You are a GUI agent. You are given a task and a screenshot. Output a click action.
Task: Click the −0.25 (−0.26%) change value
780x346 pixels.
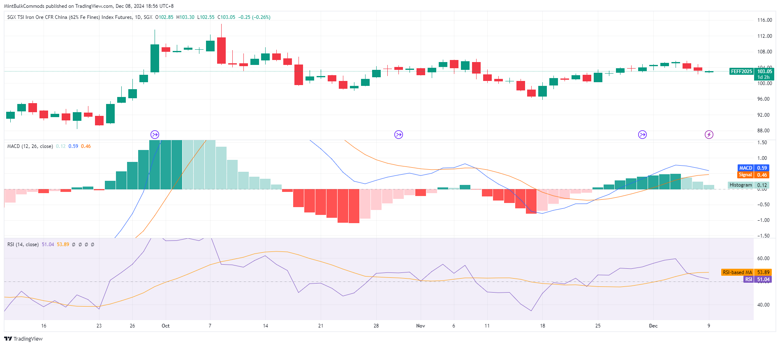(255, 17)
